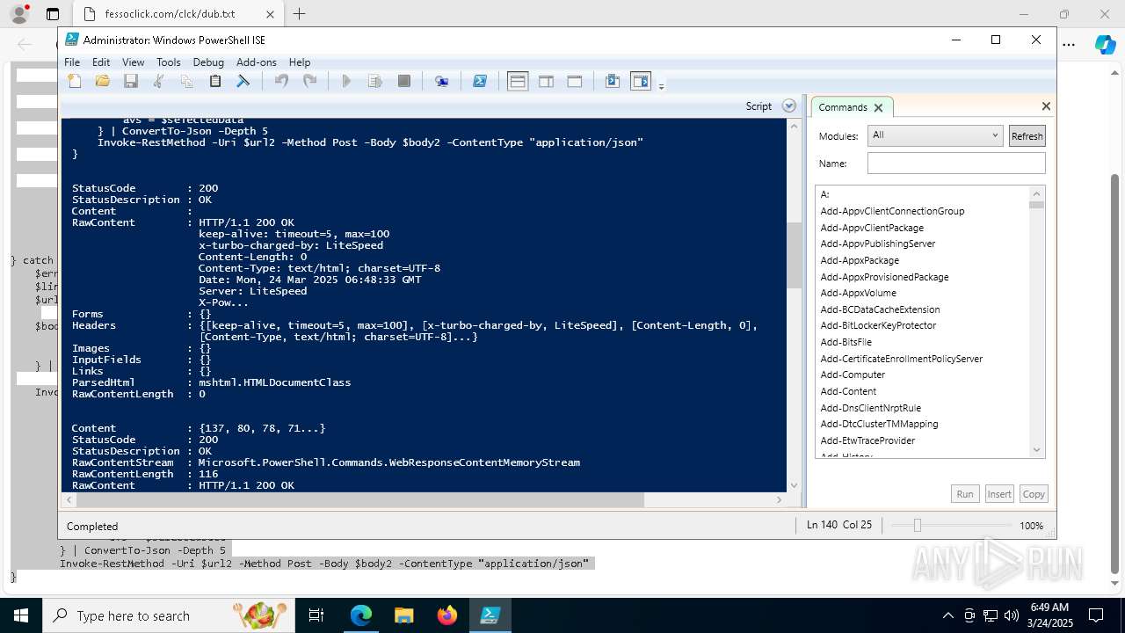The width and height of the screenshot is (1125, 633).
Task: Open new tab in Edge browser
Action: tap(300, 14)
